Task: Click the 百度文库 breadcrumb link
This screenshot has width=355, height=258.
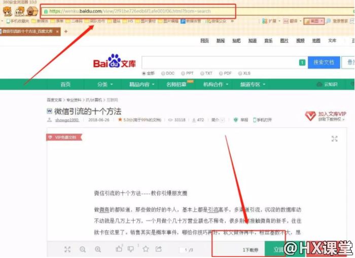Action: click(x=54, y=100)
